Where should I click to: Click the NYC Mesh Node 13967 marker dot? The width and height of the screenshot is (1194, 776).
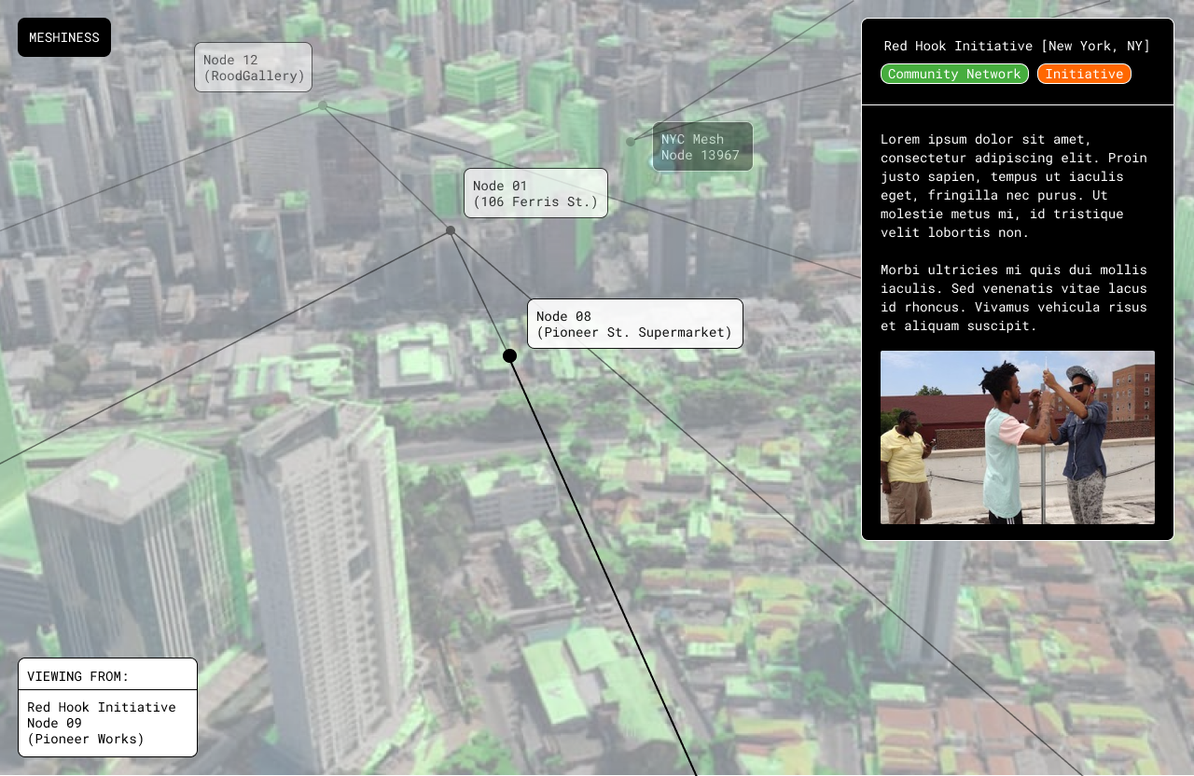(x=631, y=142)
